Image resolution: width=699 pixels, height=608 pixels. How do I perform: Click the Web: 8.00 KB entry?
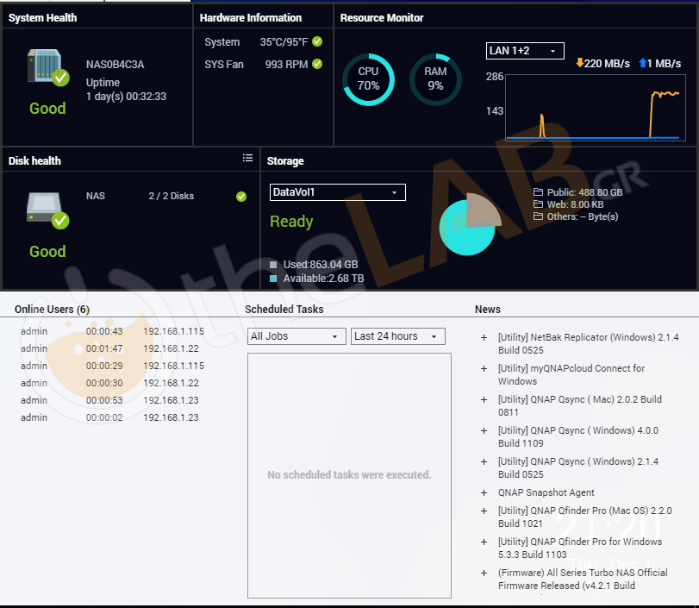tap(575, 204)
